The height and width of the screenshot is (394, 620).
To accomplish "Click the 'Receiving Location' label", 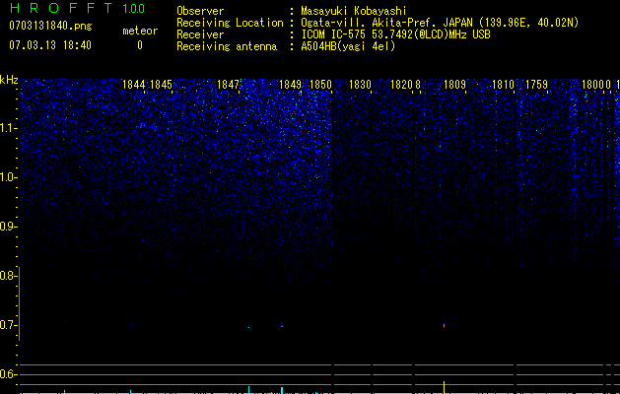I will [230, 23].
